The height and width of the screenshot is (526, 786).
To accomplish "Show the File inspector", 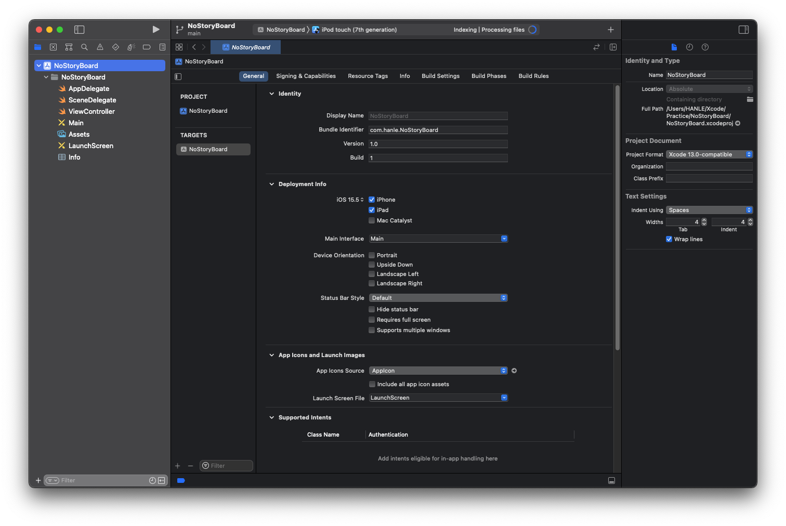I will 674,47.
